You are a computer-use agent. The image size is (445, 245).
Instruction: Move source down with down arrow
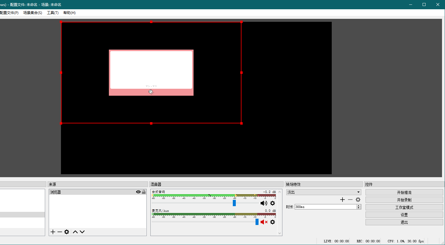tap(82, 232)
